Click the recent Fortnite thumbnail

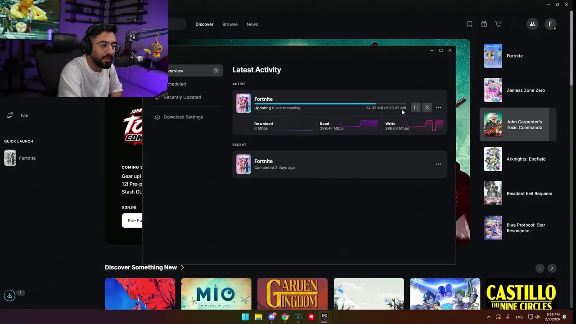pos(243,164)
